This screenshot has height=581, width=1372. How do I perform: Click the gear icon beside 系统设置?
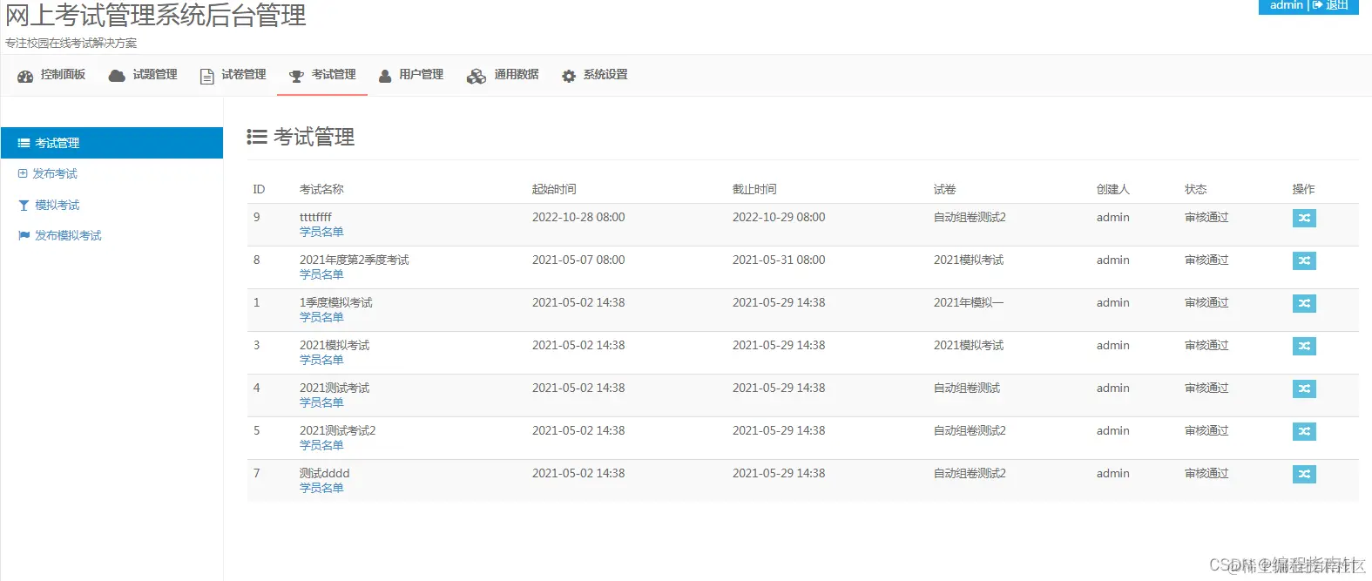569,77
